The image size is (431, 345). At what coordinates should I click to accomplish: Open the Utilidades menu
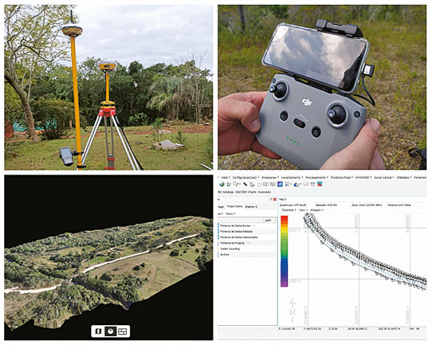tap(404, 177)
